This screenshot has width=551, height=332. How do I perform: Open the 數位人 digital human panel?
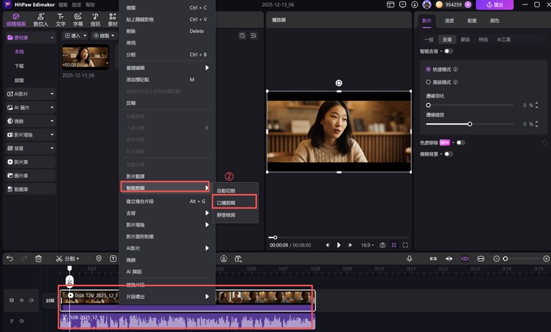point(41,20)
